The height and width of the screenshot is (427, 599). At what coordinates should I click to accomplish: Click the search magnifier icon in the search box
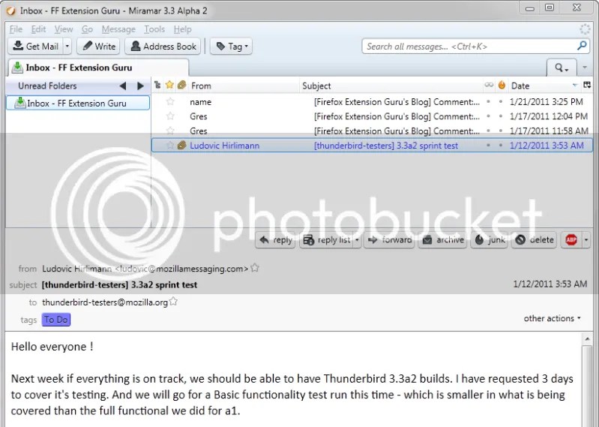tap(582, 46)
